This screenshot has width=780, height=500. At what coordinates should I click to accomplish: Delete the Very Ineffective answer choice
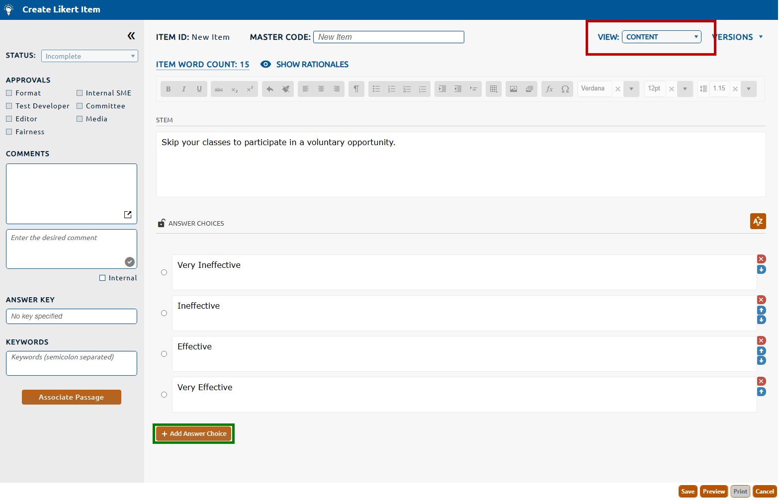pos(761,259)
